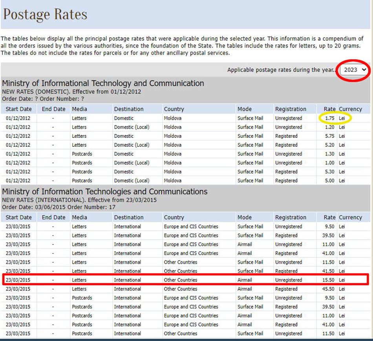The width and height of the screenshot is (373, 341).
Task: Click 'Applicable postage rates during the year' label
Action: [x=281, y=70]
